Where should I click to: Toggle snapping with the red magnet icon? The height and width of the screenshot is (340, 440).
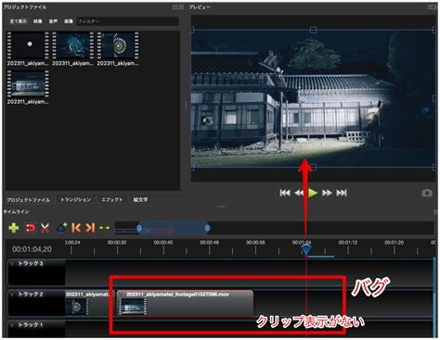(x=30, y=228)
